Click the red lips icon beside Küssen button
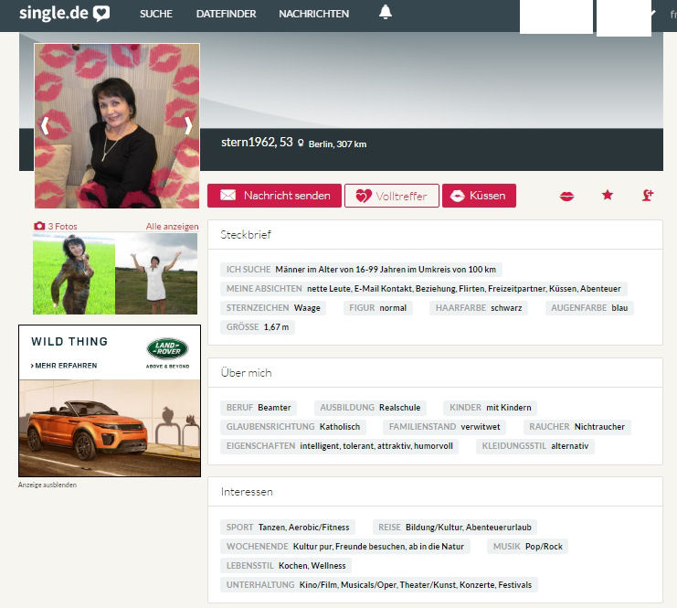Viewport: 677px width, 608px height. point(566,196)
